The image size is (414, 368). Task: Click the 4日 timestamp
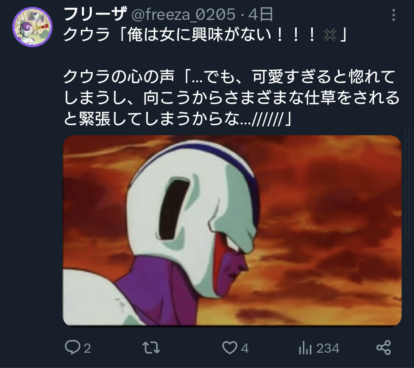[x=261, y=15]
